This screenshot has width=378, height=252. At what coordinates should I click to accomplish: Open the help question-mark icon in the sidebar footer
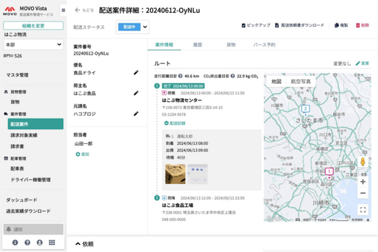tap(28, 243)
